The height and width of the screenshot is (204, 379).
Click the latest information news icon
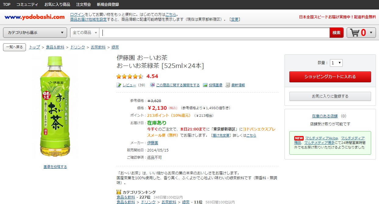(x=228, y=85)
